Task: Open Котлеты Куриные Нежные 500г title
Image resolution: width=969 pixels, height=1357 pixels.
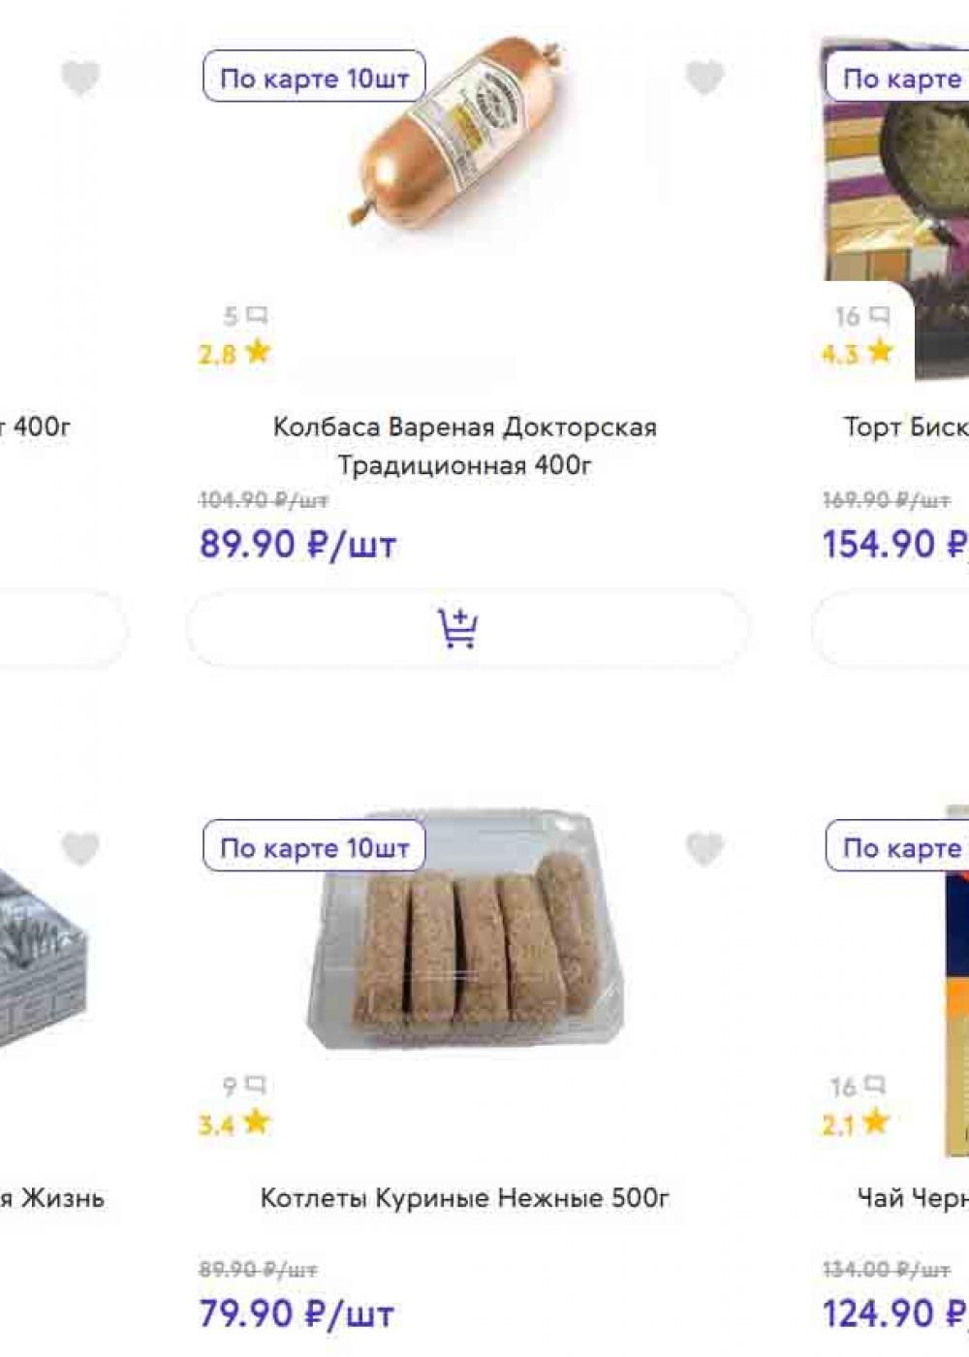Action: pyautogui.click(x=465, y=1198)
